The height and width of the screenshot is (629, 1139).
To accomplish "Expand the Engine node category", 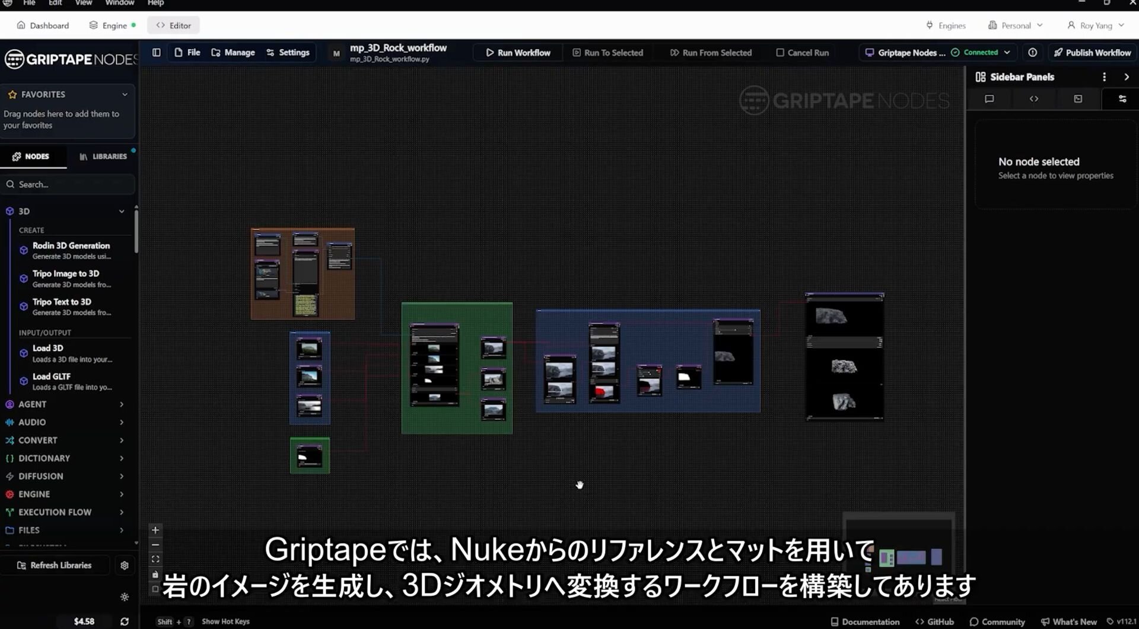I will pyautogui.click(x=122, y=494).
